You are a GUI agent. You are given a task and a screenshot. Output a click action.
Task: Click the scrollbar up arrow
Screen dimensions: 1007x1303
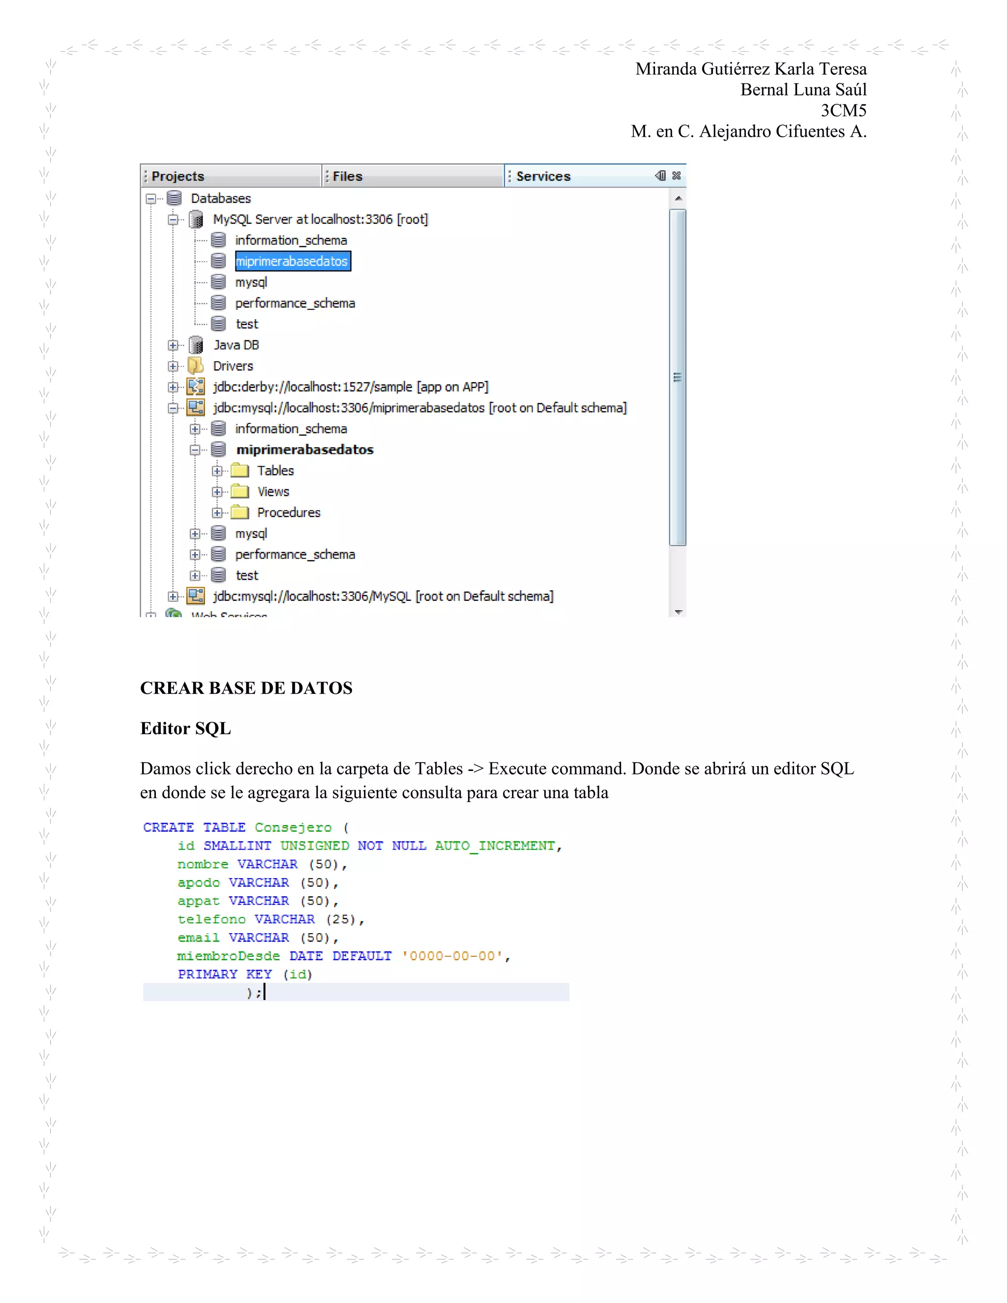pyautogui.click(x=678, y=198)
